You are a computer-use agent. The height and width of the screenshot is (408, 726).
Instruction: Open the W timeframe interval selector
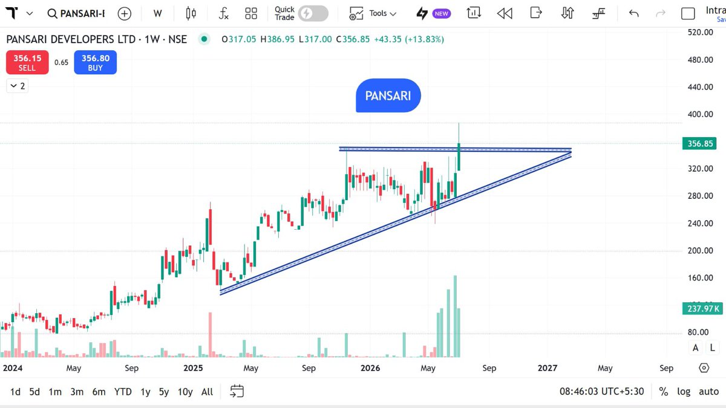click(157, 13)
